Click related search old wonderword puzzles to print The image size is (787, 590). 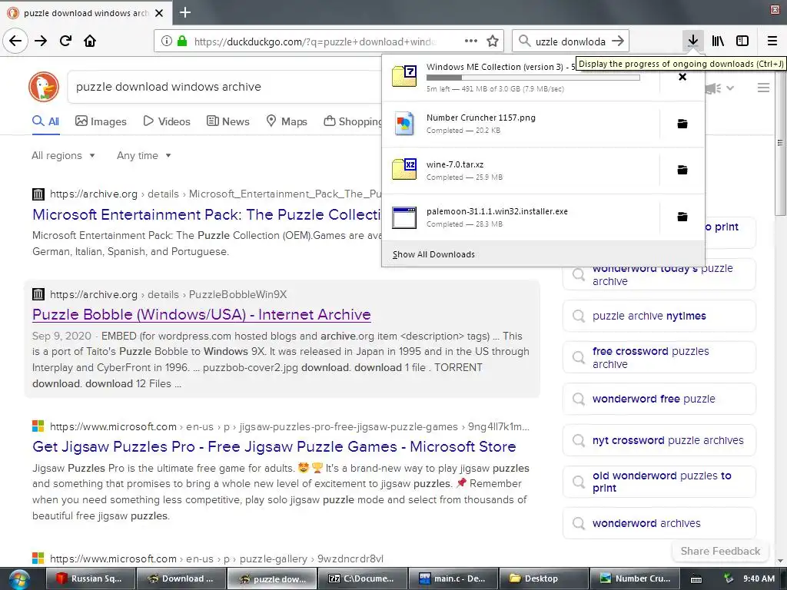coord(659,482)
